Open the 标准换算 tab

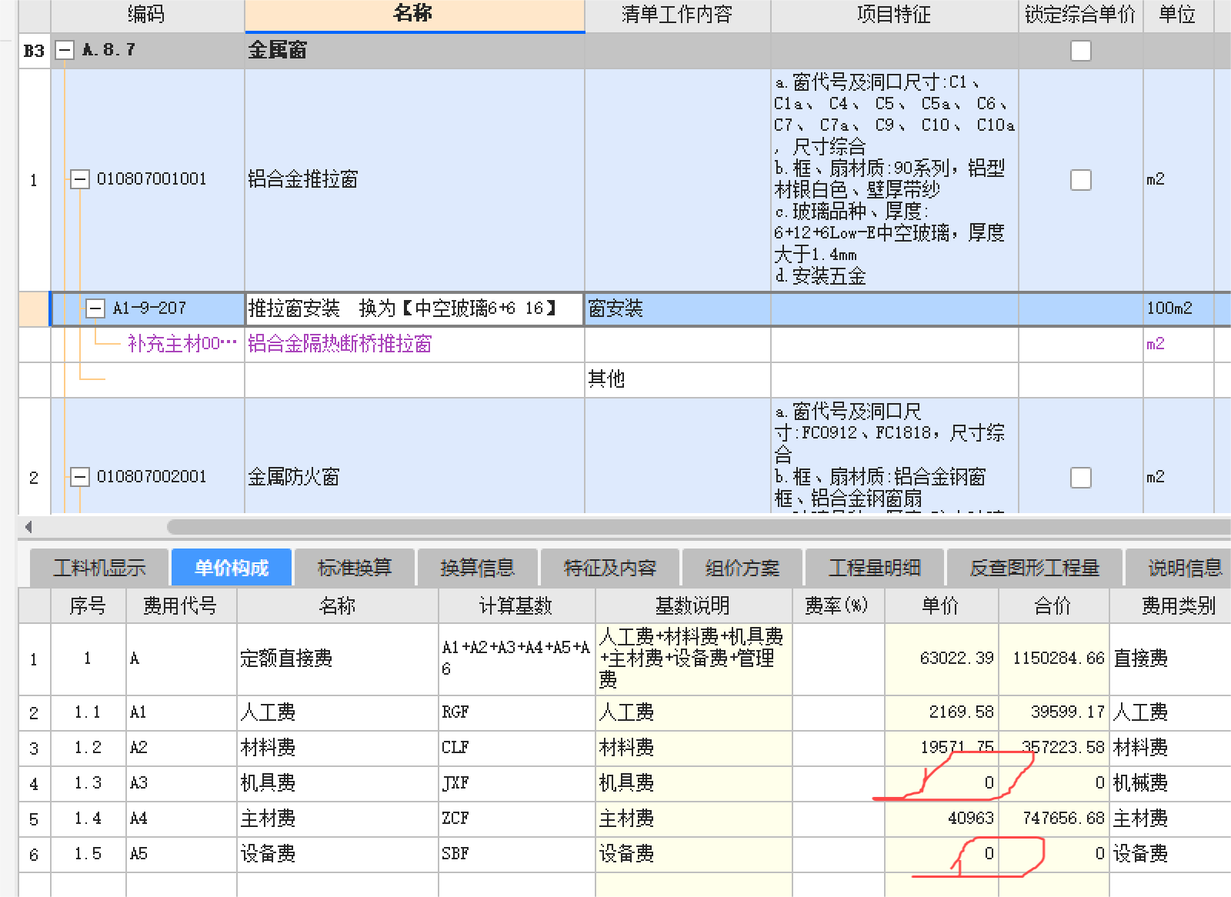355,568
